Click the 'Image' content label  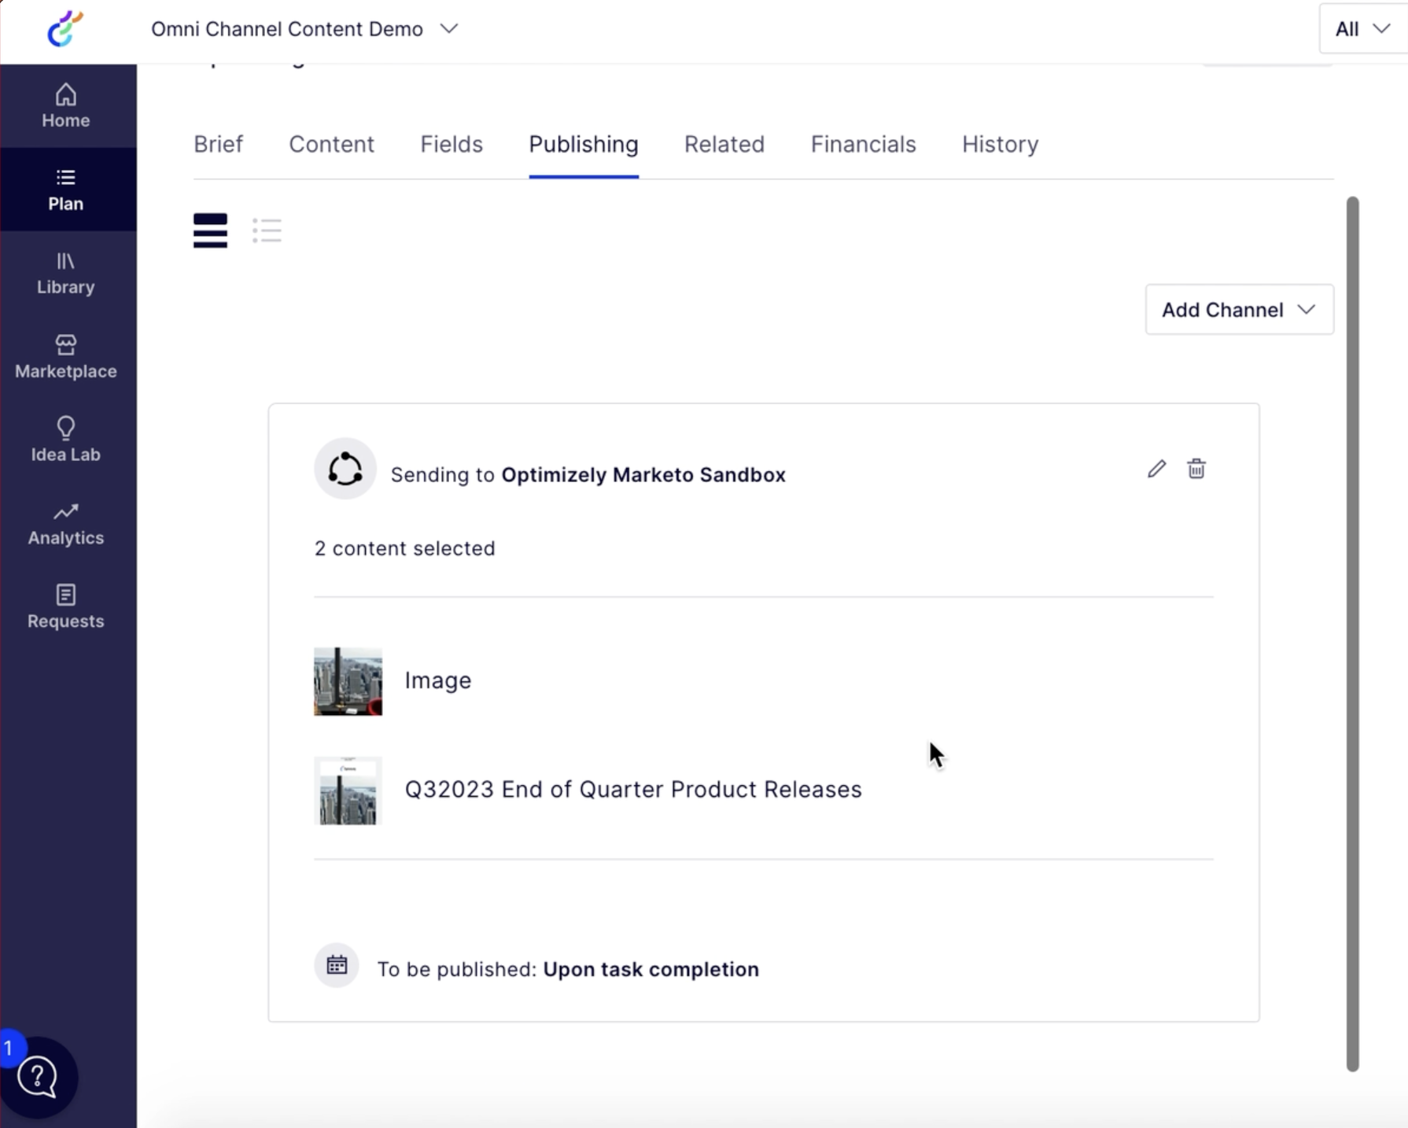(438, 680)
